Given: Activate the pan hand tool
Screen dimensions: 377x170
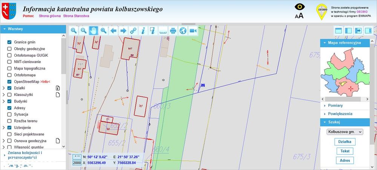Looking at the screenshot, I should tap(93, 31).
